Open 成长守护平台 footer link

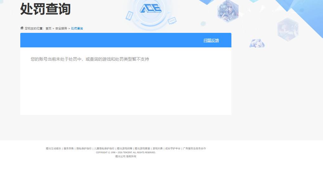173,148
